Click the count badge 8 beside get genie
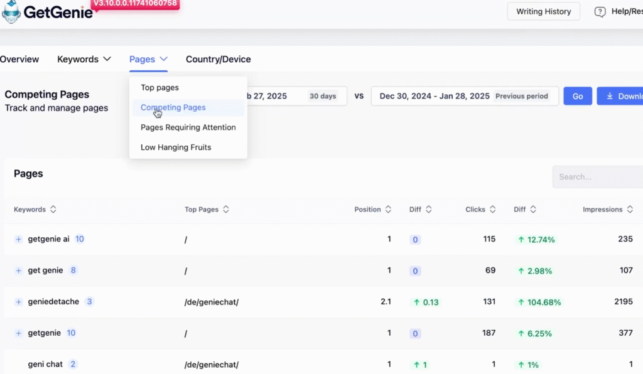643x374 pixels. click(x=73, y=270)
